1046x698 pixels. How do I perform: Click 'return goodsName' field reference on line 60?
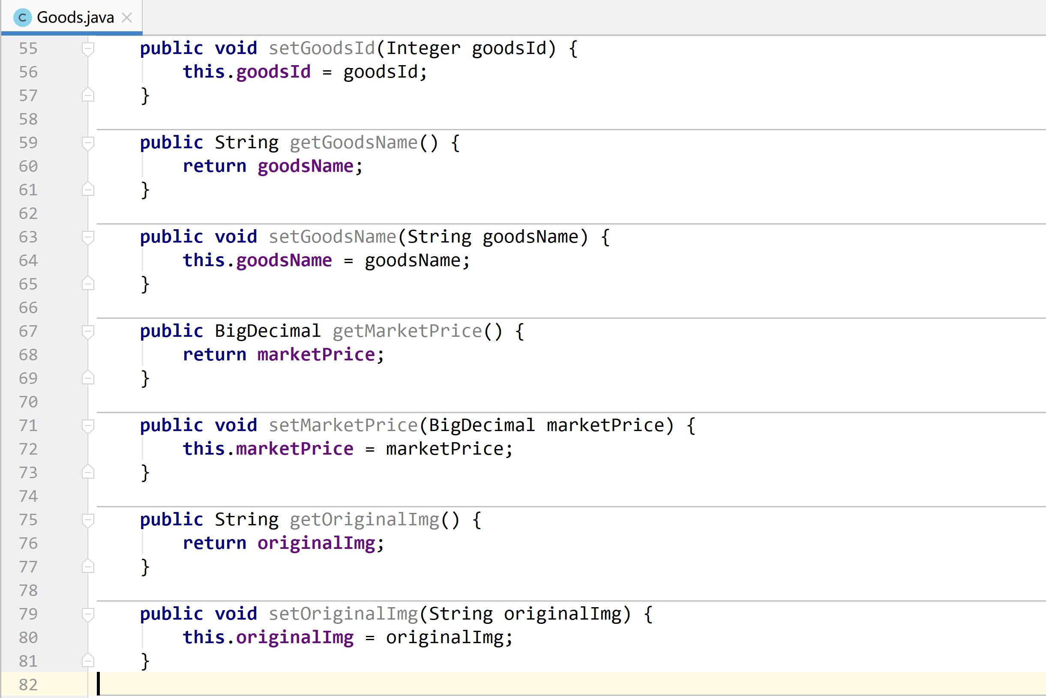tap(306, 166)
